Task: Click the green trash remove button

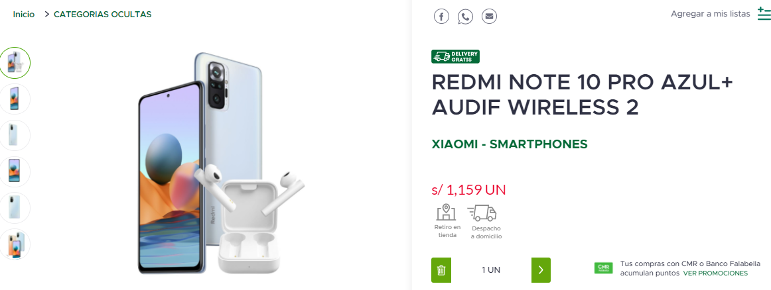Action: (441, 270)
